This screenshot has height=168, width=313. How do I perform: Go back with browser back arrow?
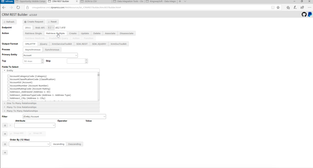4,8
